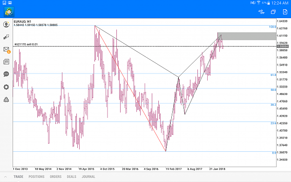
Task: Tap the add document icon in top bar
Action: (x=285, y=12)
